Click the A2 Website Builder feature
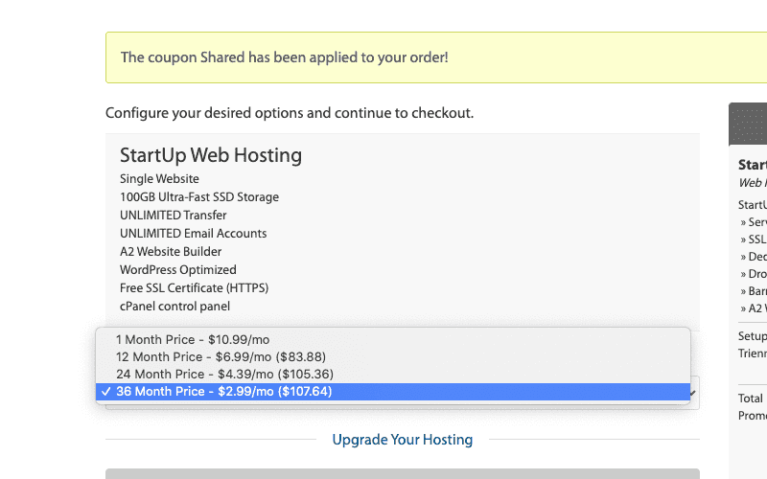The image size is (767, 479). (x=171, y=252)
